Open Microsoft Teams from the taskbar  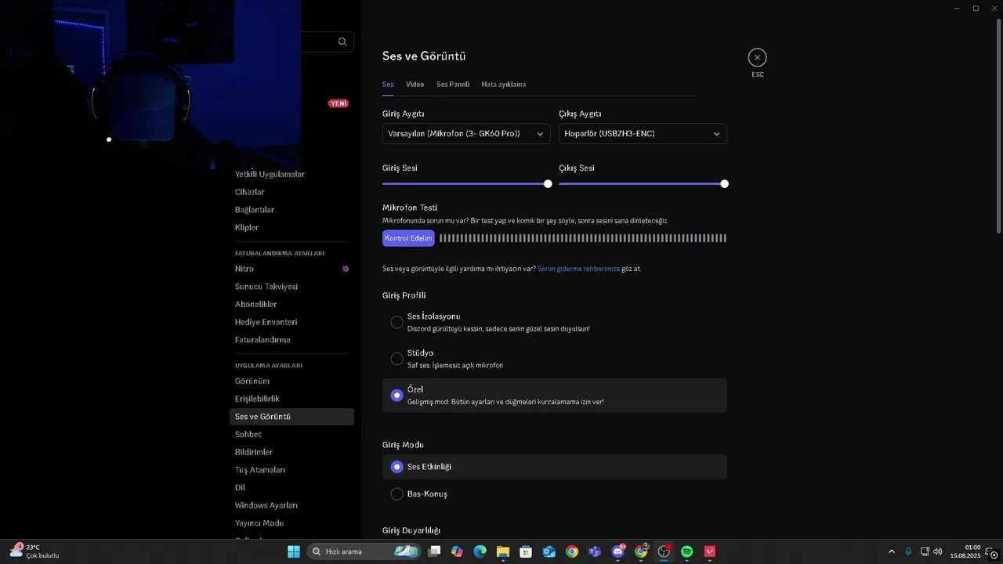pyautogui.click(x=595, y=551)
